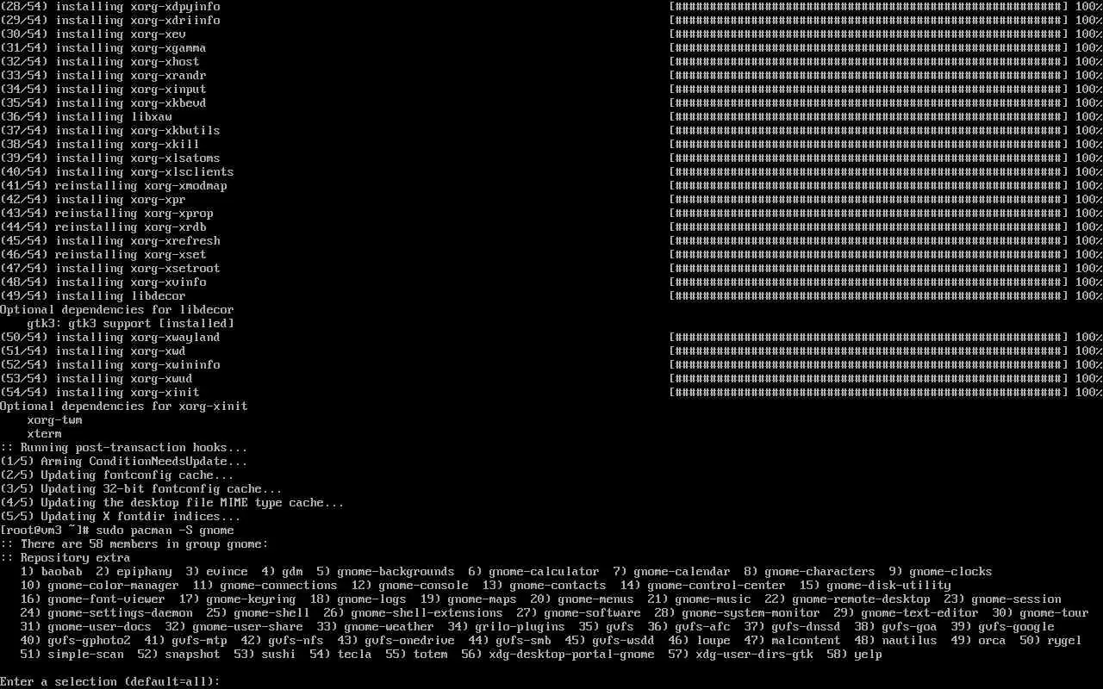The height and width of the screenshot is (689, 1103).
Task: Click the 'Running post-transaction hooks...' line
Action: coord(124,447)
